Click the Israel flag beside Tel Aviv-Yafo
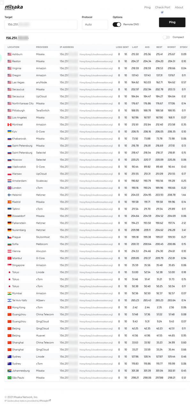Image resolution: width=190 pixels, height=409 pixels. click(10, 300)
